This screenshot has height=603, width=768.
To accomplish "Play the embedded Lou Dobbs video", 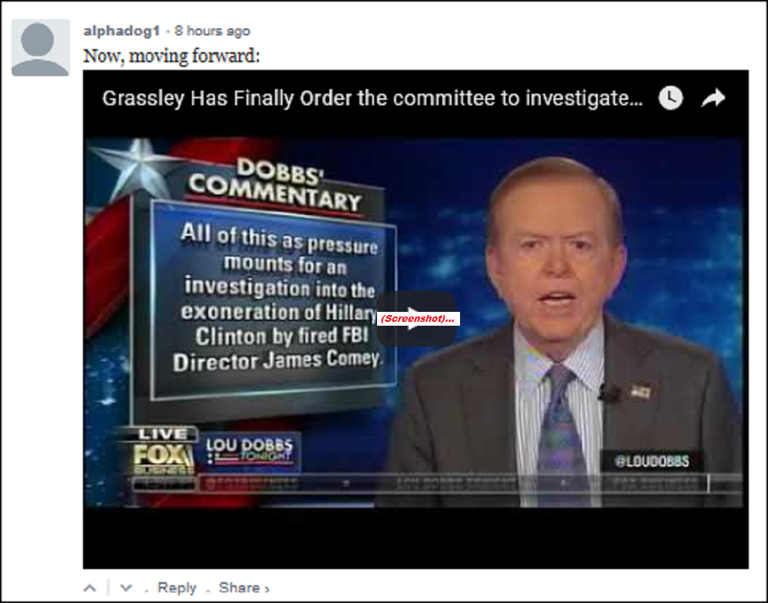I will [x=416, y=319].
